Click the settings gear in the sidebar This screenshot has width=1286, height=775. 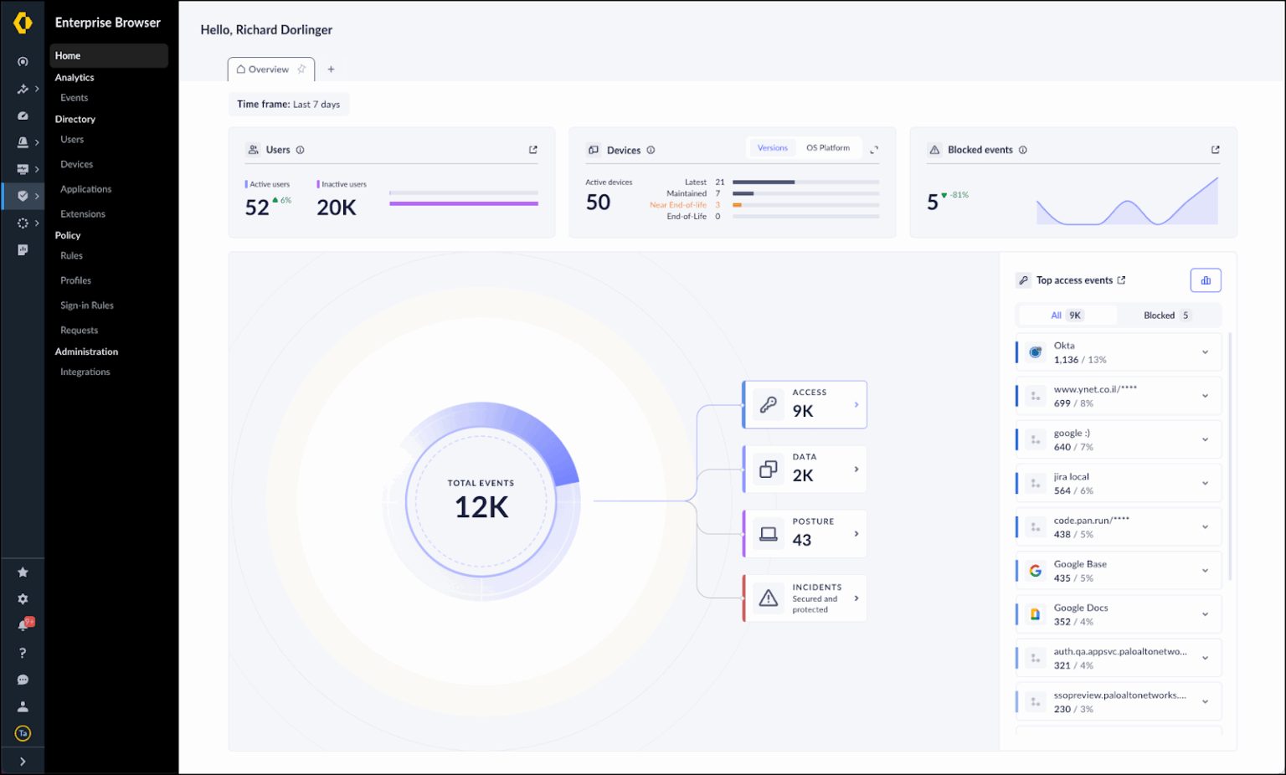[x=23, y=599]
